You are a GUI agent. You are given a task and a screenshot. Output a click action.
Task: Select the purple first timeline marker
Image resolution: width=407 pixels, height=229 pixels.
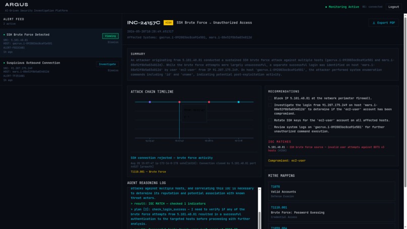pyautogui.click(x=150, y=102)
